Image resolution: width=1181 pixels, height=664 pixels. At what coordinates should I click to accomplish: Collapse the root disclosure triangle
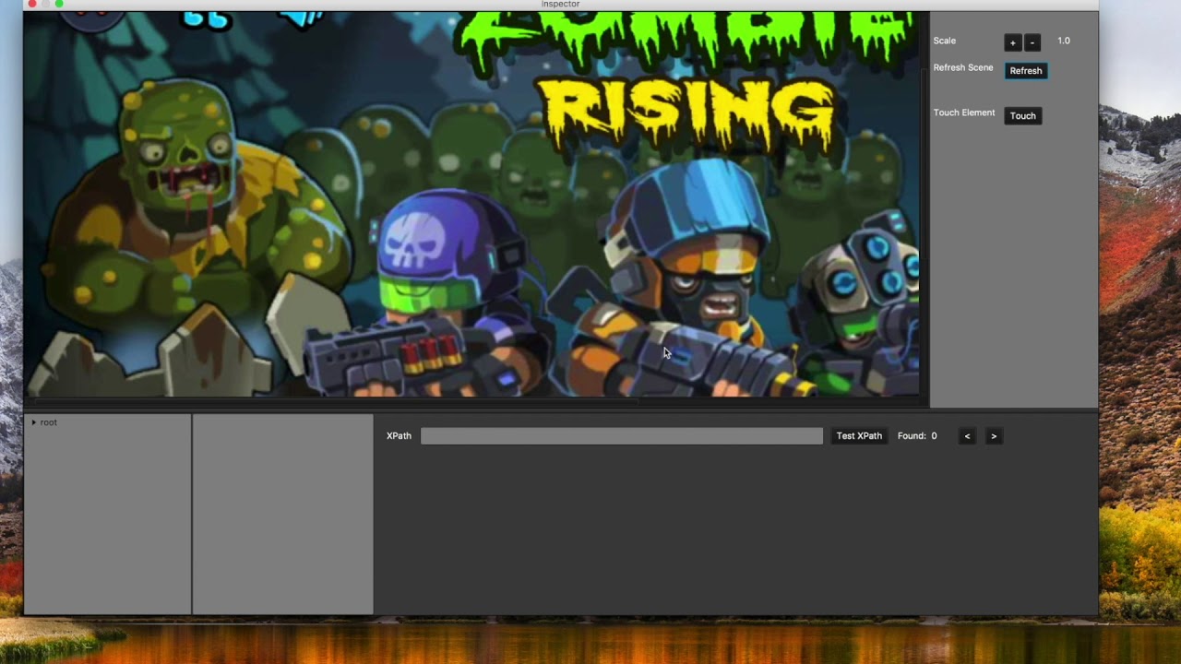pos(36,421)
